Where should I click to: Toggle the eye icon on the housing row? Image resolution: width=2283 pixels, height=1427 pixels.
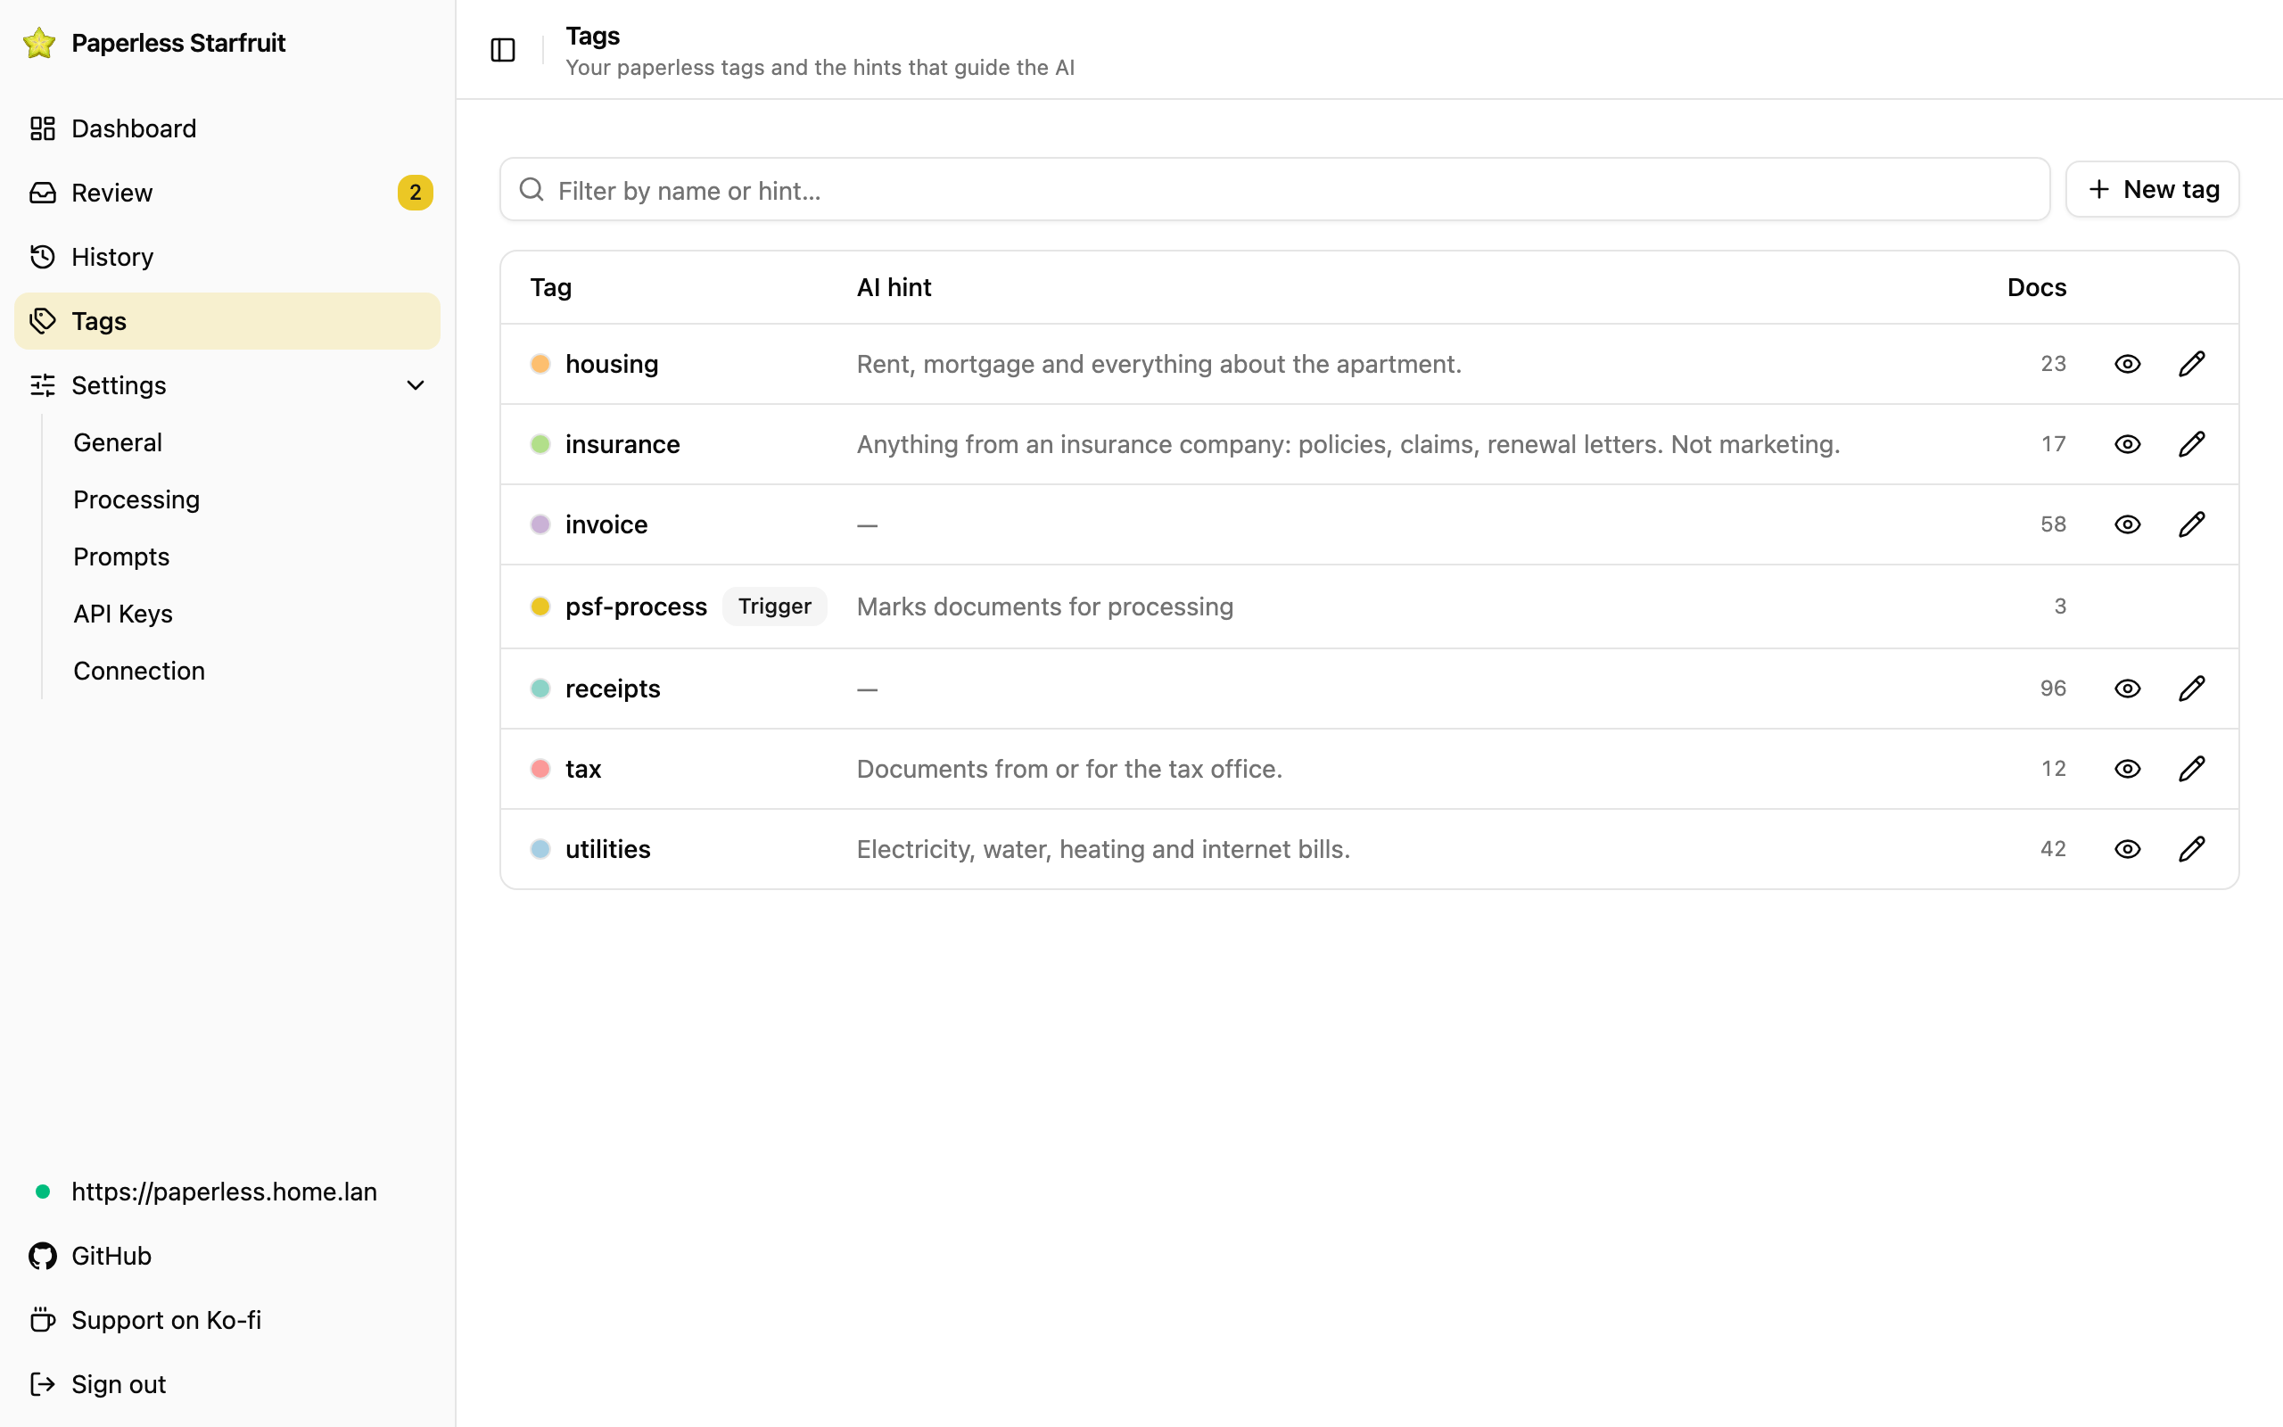(2127, 364)
